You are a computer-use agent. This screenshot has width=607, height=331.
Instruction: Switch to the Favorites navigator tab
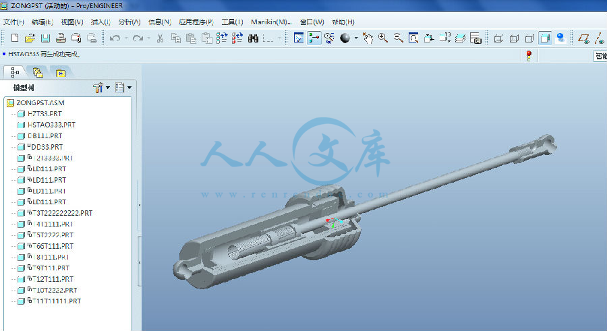(x=61, y=72)
